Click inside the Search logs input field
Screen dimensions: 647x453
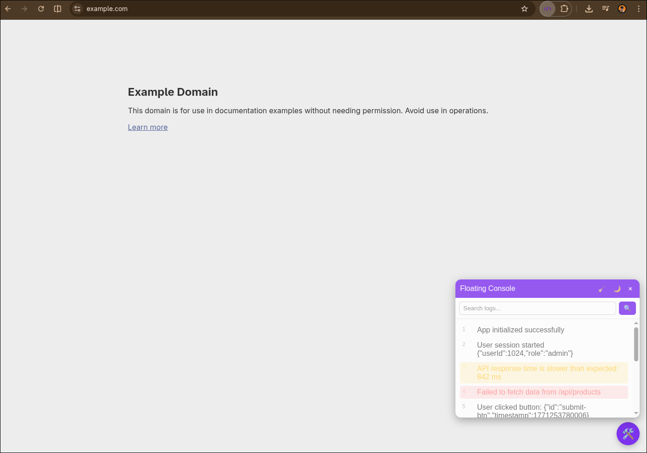[537, 308]
